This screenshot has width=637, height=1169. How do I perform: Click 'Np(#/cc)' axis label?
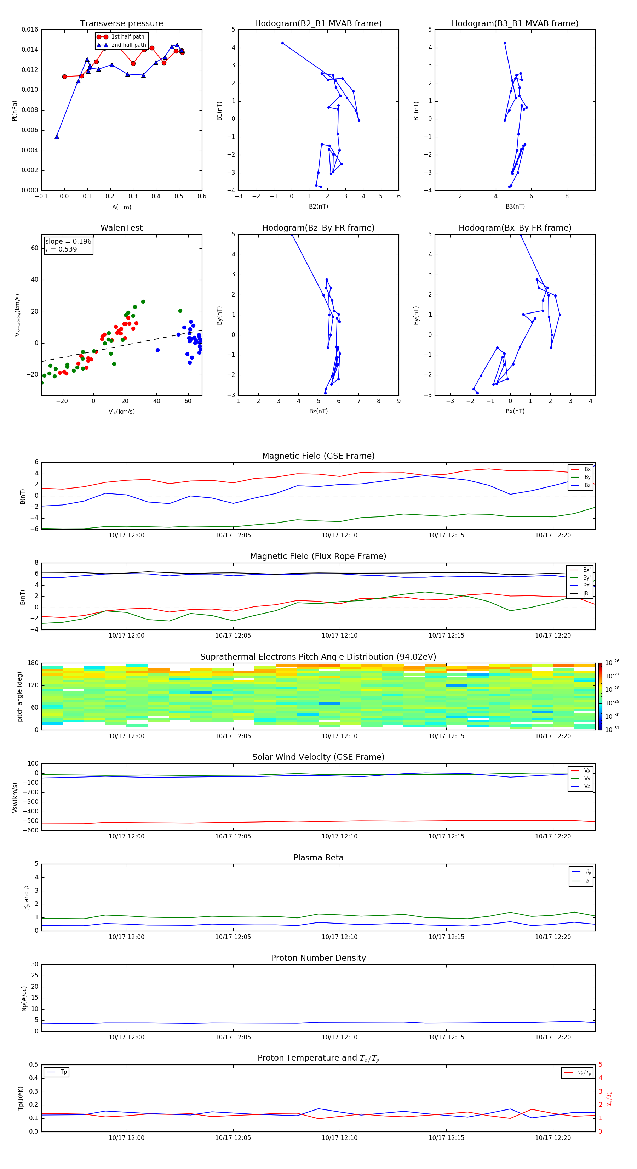pos(24,998)
